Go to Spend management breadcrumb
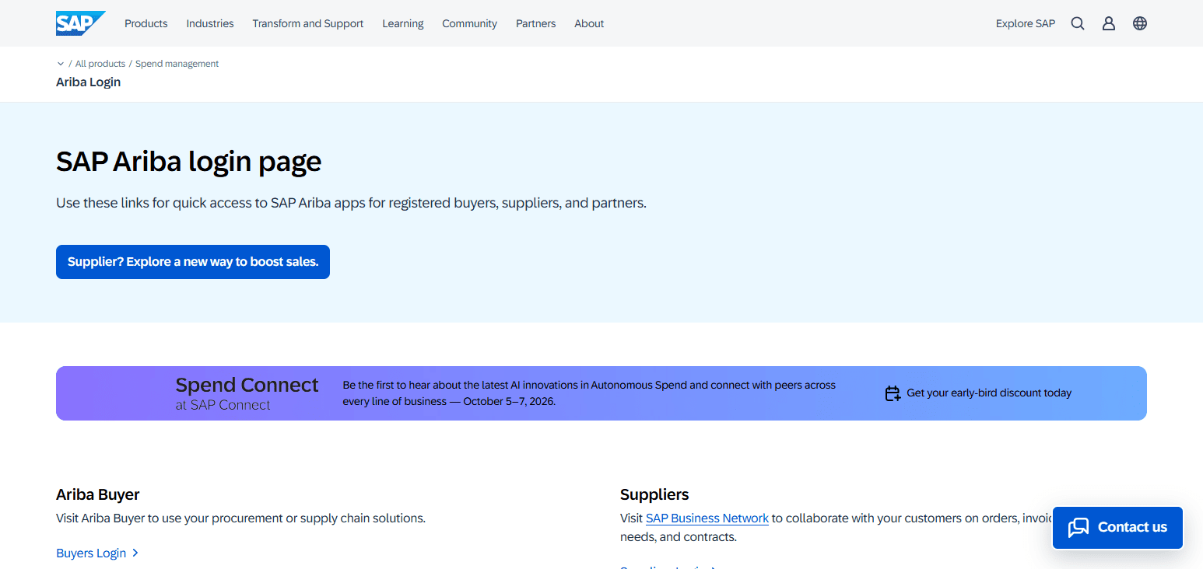1203x569 pixels. point(177,64)
